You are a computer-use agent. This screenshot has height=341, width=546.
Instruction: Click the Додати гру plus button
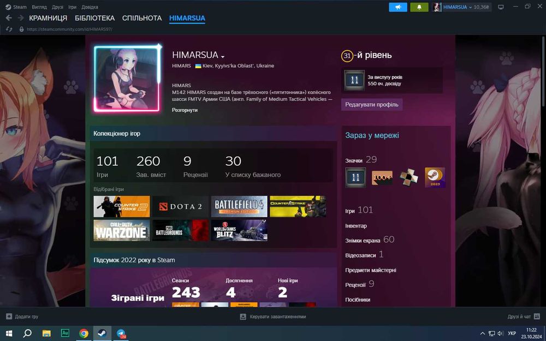click(22, 316)
